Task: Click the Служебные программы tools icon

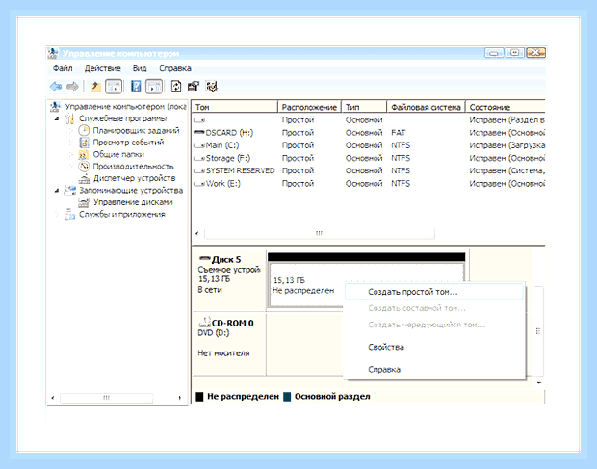Action: (x=69, y=118)
